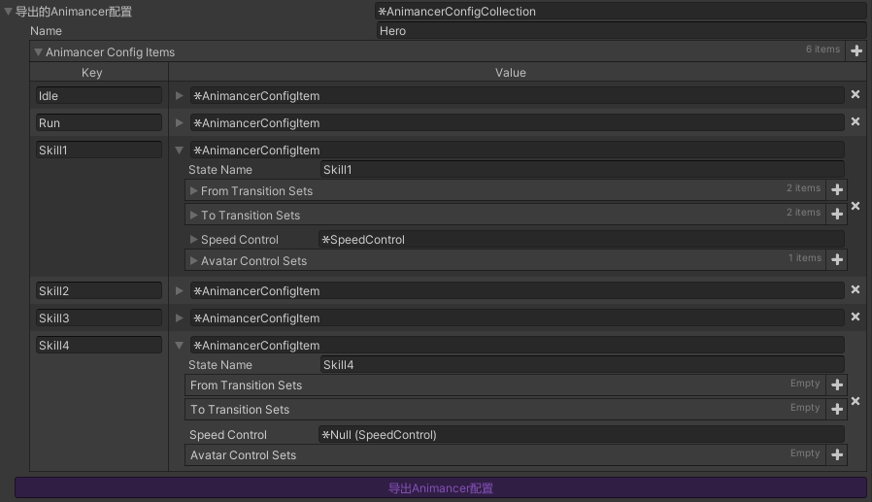Collapse the Skill1 AnimancerConfigItem
Viewport: 872px width, 502px height.
[179, 151]
